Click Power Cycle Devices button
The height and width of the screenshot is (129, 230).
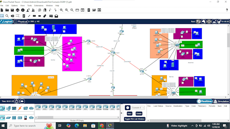click(17, 101)
